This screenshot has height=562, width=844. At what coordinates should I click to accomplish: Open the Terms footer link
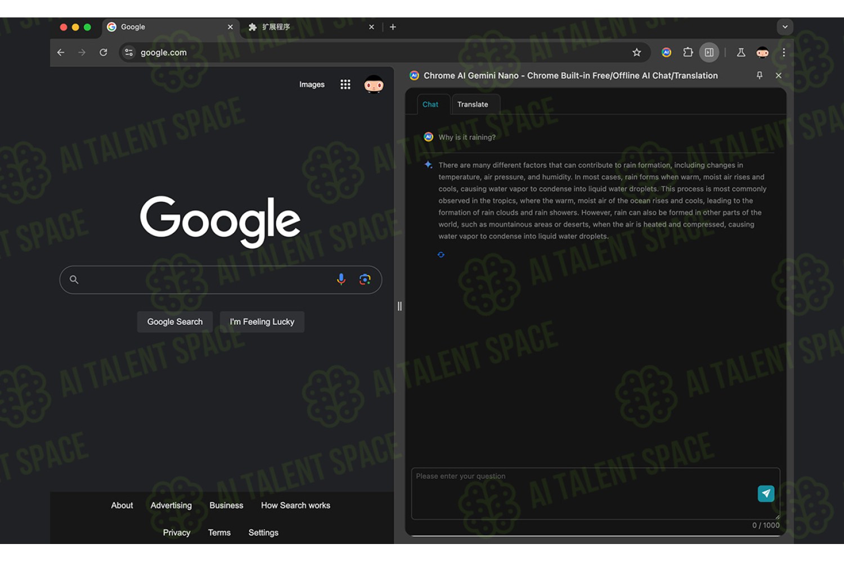(x=219, y=533)
